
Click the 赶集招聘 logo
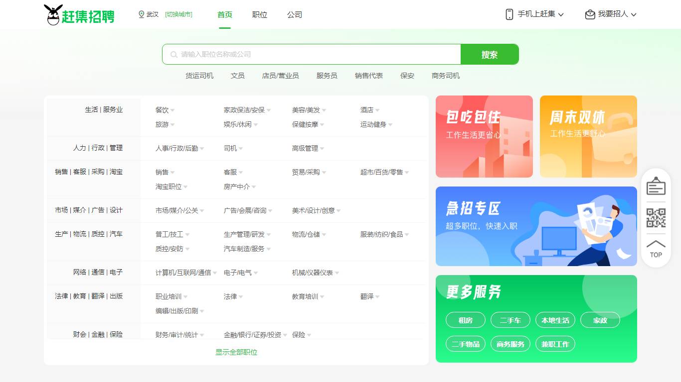(79, 14)
